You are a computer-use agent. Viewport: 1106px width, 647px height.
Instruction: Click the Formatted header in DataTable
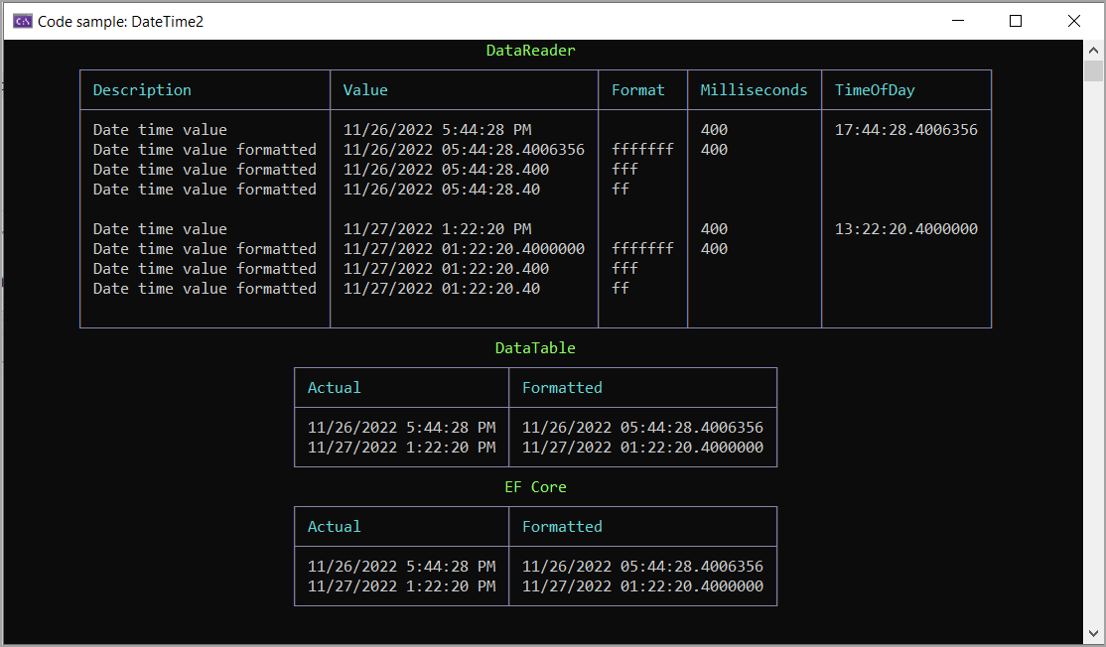[x=562, y=388]
